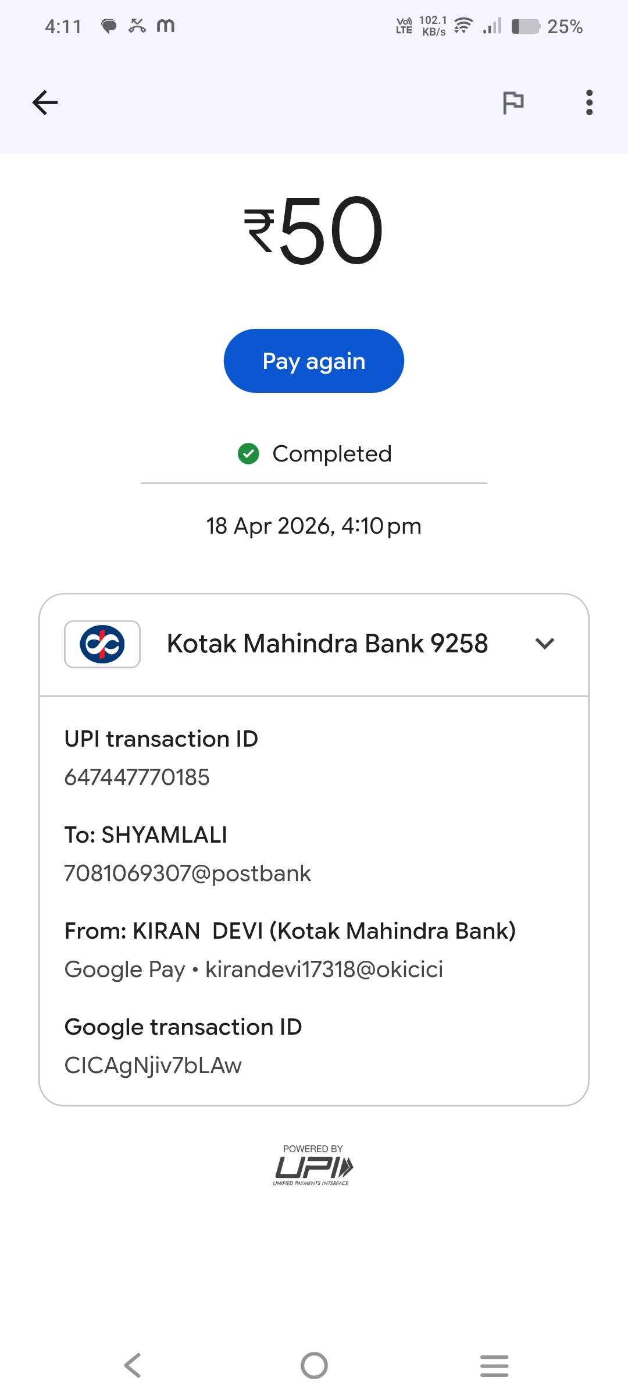
Task: Tap the To: SHYAMLALI recipient name
Action: point(145,835)
